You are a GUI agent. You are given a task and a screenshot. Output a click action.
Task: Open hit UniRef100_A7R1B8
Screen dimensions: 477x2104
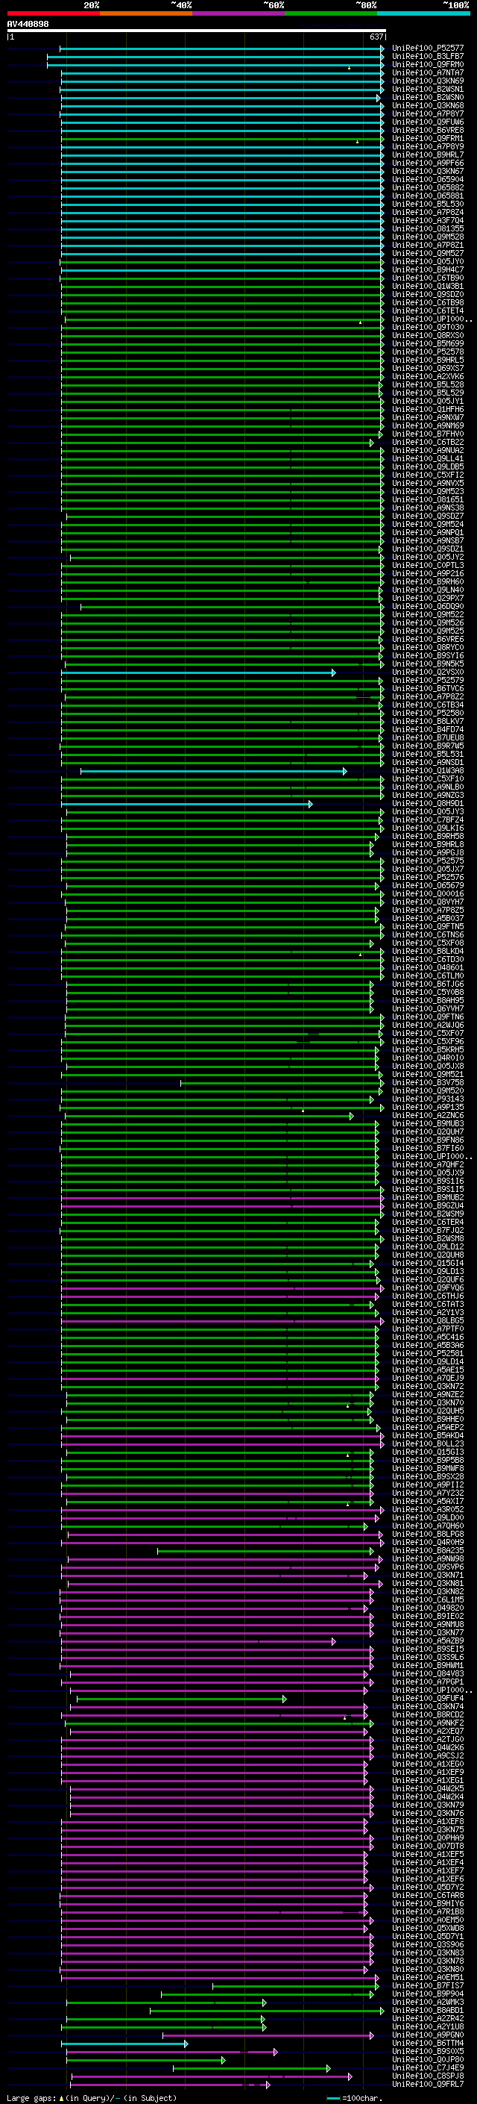[428, 1912]
